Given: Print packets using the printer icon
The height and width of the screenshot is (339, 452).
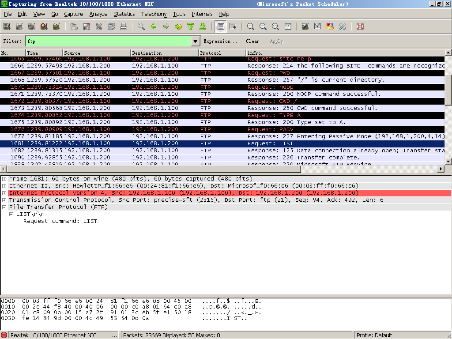Looking at the screenshot, I should click(124, 26).
